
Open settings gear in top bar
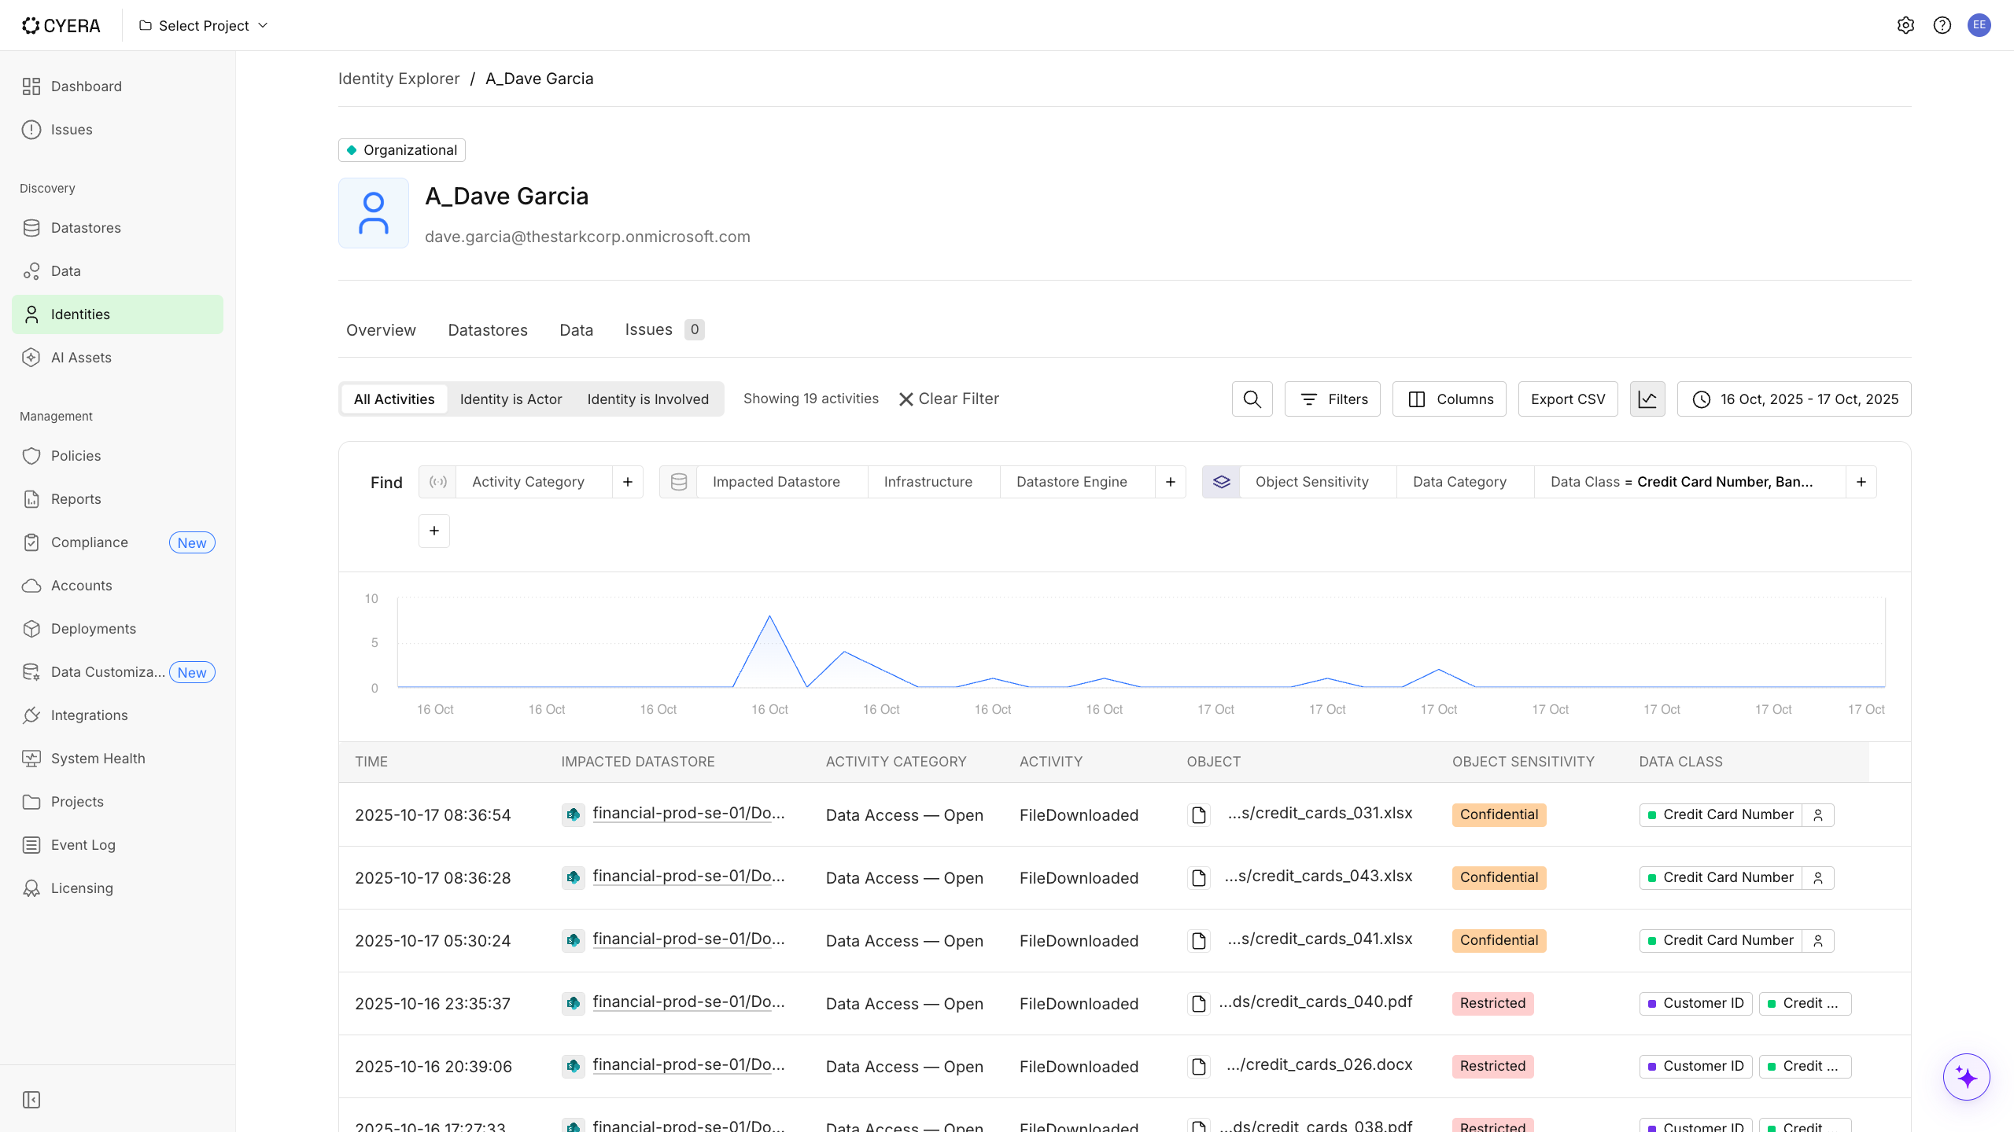coord(1905,25)
